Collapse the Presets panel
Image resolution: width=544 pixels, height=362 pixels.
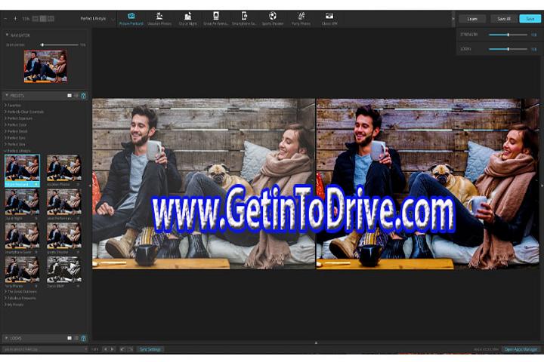(7, 95)
